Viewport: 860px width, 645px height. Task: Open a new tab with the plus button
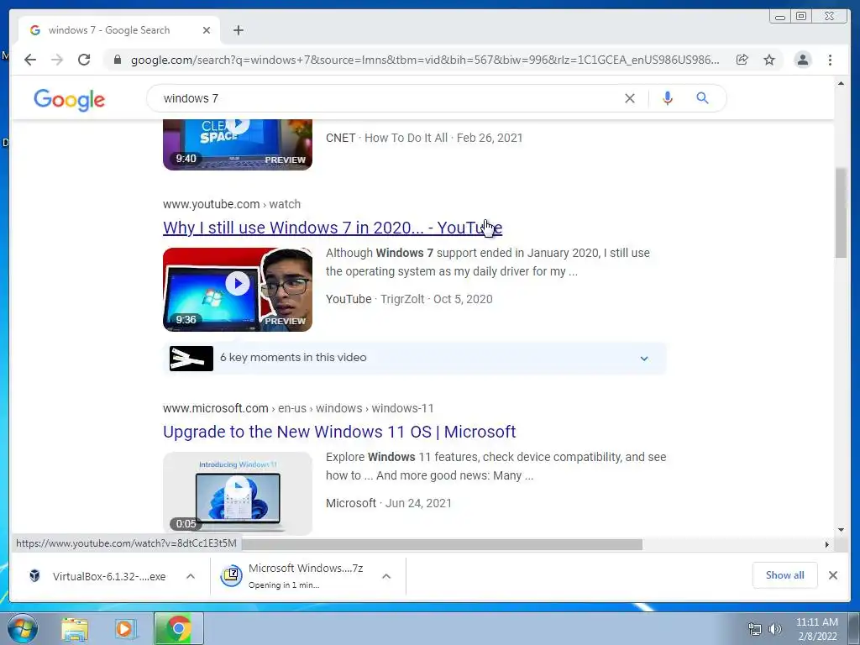click(x=238, y=30)
